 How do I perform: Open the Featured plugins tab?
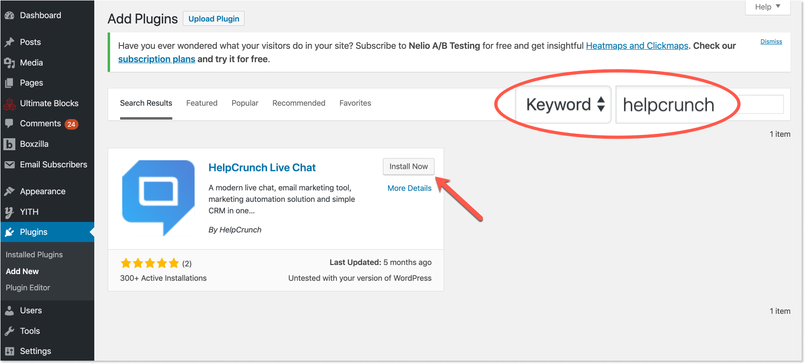coord(201,103)
